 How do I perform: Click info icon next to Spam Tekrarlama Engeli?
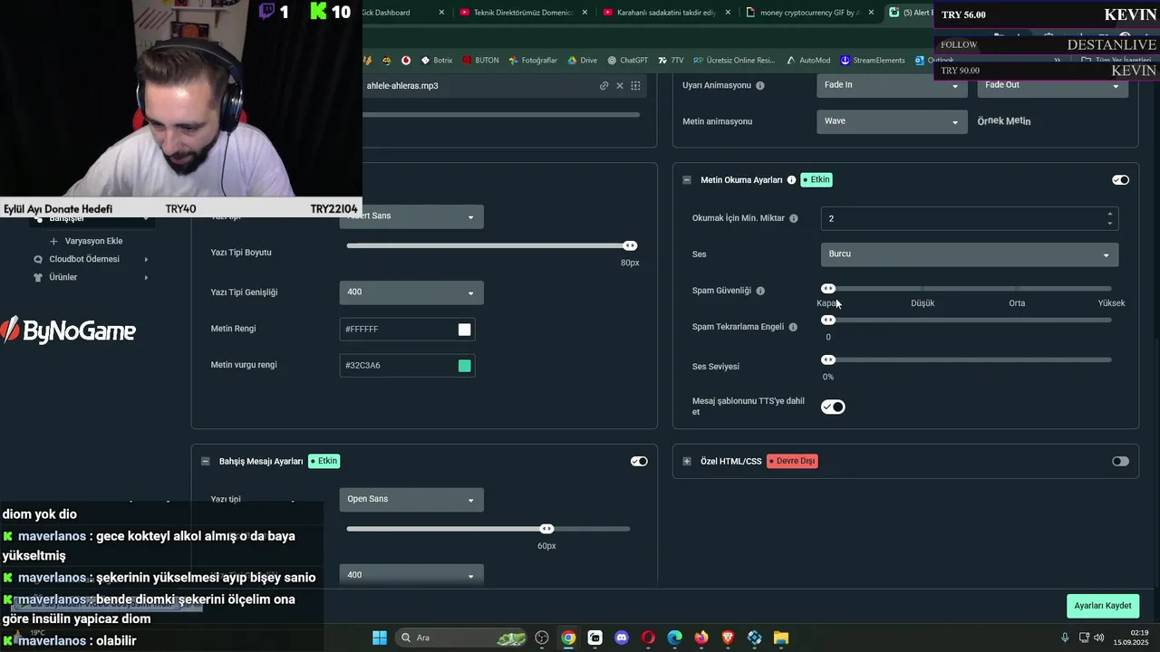coord(793,327)
